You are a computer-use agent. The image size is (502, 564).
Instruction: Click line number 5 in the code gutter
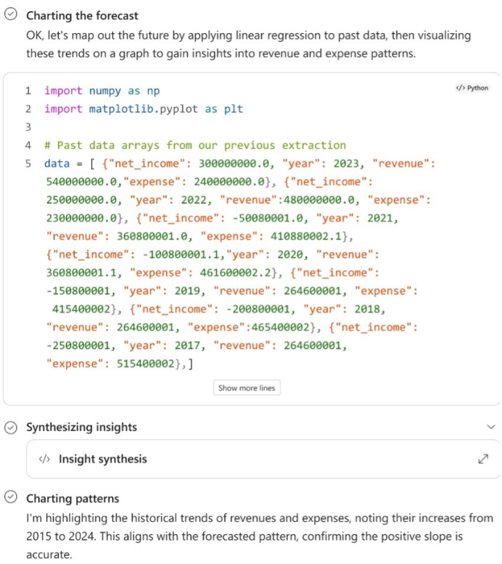(x=28, y=164)
